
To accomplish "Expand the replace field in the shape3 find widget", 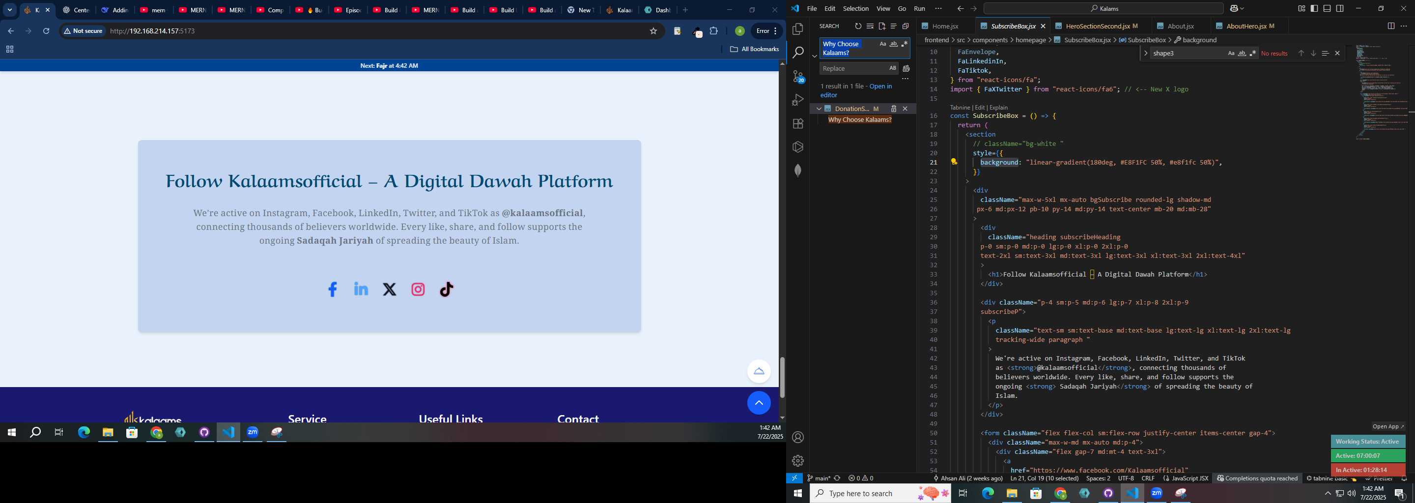I will coord(1145,53).
